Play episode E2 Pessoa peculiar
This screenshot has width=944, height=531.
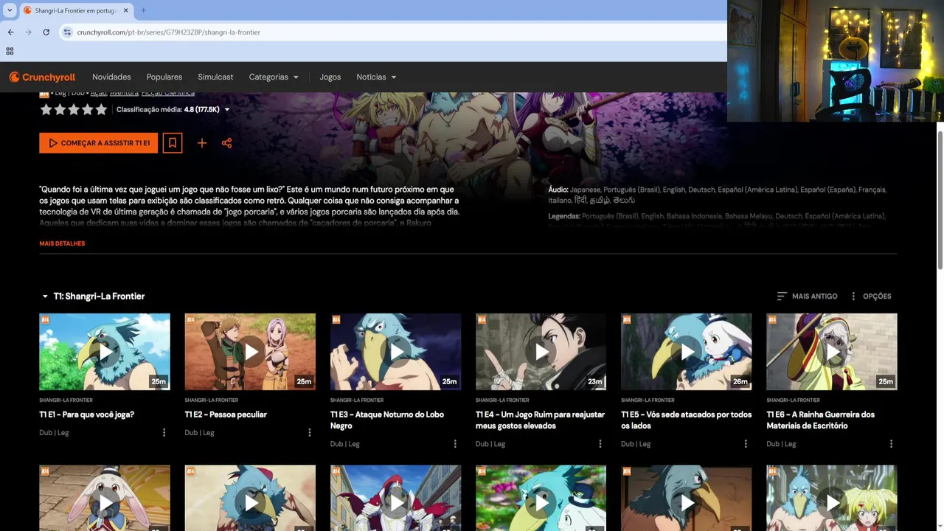250,352
